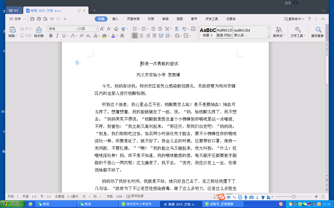Apply superscript formatting
The width and height of the screenshot is (334, 208).
point(82,36)
